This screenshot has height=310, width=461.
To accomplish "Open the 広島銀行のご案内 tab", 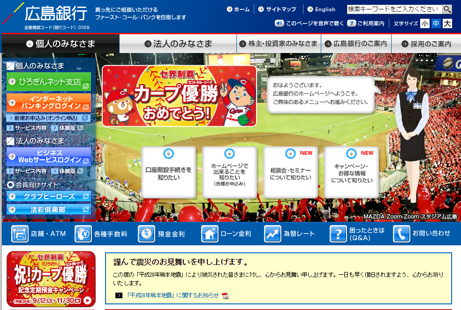I will click(x=356, y=44).
